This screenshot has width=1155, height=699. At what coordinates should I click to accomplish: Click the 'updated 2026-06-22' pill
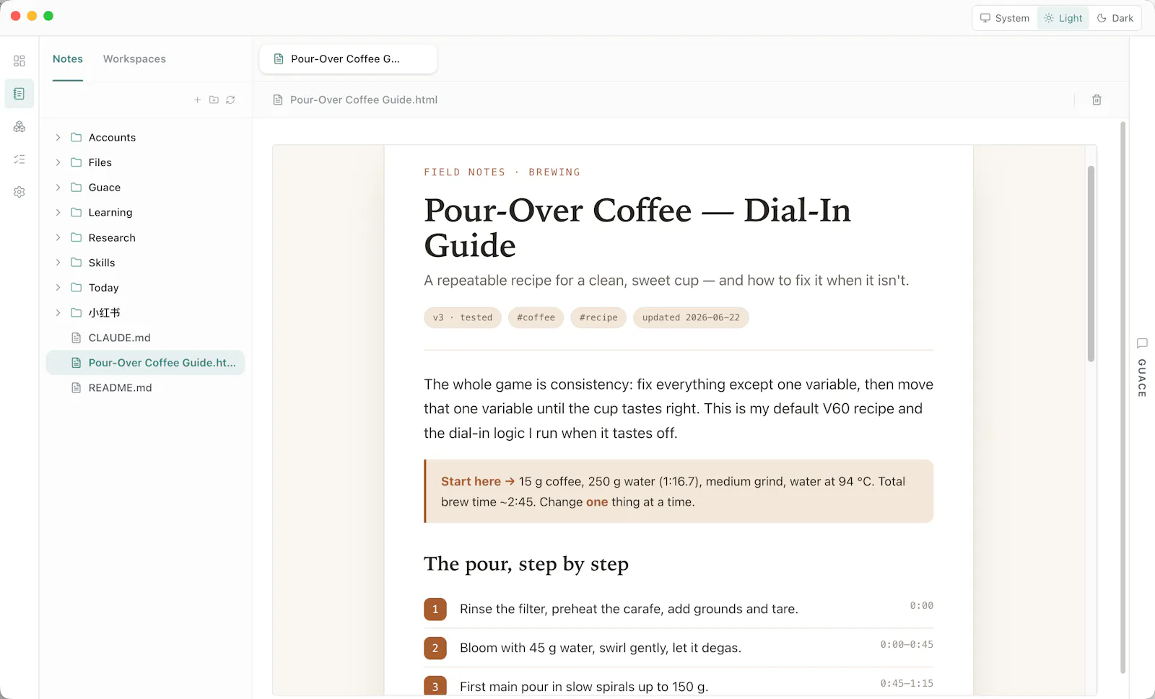click(x=691, y=317)
